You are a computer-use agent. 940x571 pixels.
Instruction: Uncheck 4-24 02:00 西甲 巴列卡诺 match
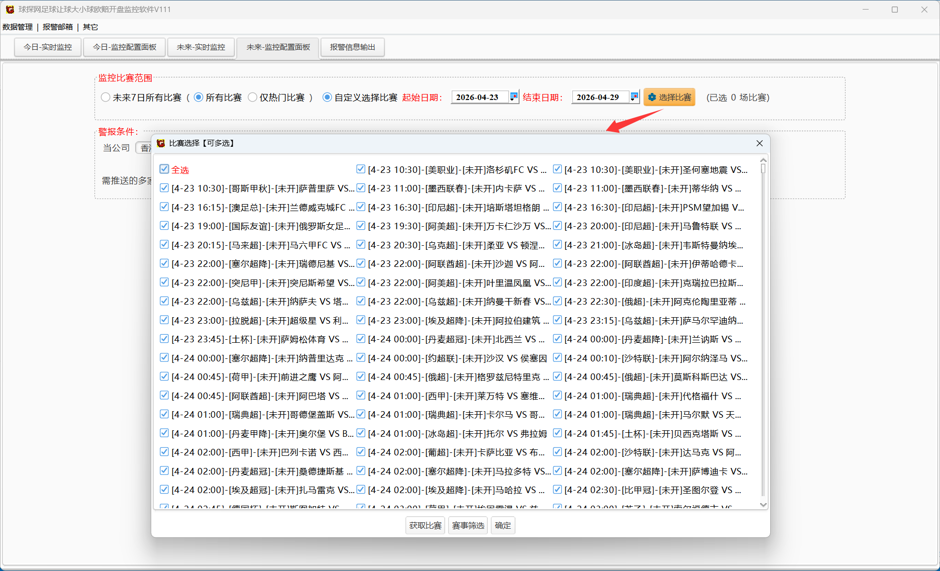[164, 452]
